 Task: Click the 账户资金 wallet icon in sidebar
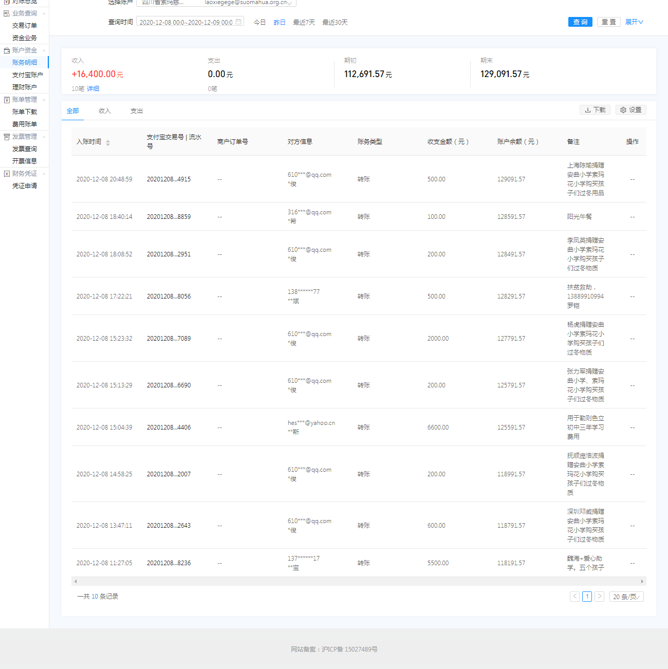click(x=7, y=50)
